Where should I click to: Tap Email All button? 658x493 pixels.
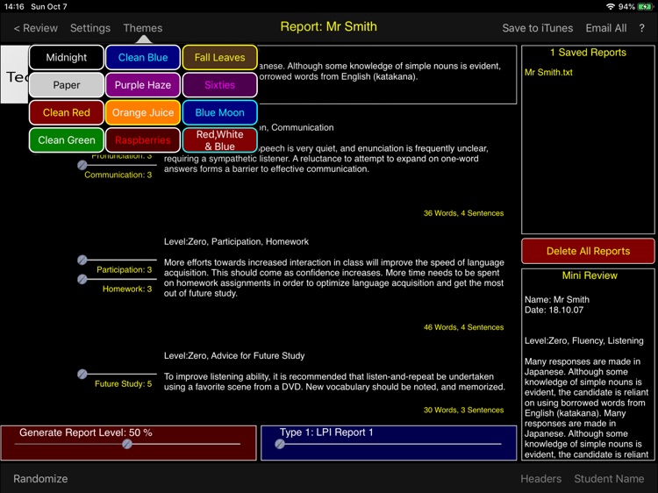click(x=606, y=28)
